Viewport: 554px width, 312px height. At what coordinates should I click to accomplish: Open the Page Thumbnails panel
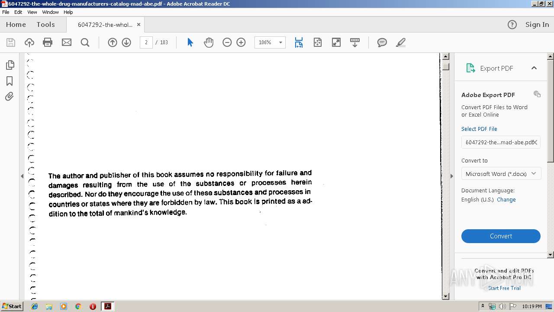(x=10, y=65)
